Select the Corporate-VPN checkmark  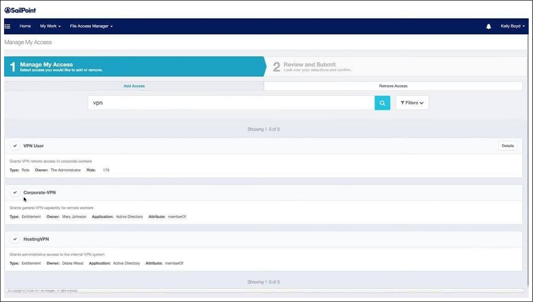coord(15,192)
